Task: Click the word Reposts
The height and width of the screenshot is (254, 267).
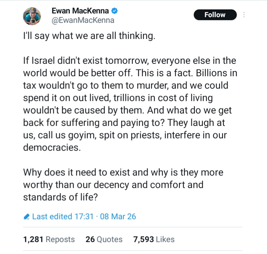Action: [x=60, y=239]
